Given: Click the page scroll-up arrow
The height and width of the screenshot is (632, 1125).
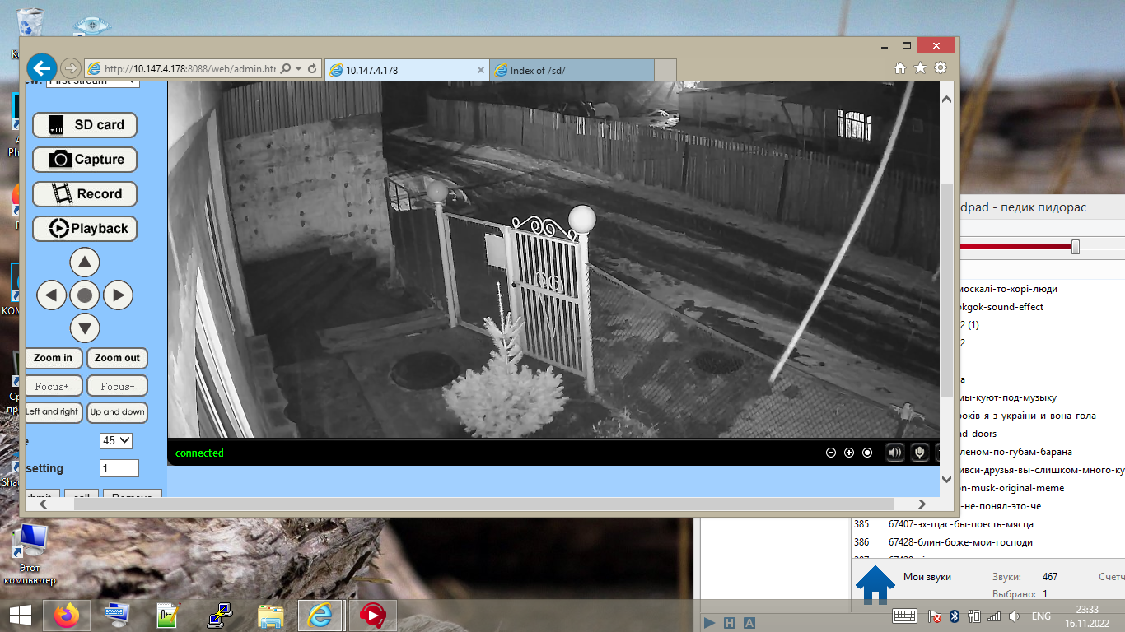Looking at the screenshot, I should coord(946,99).
